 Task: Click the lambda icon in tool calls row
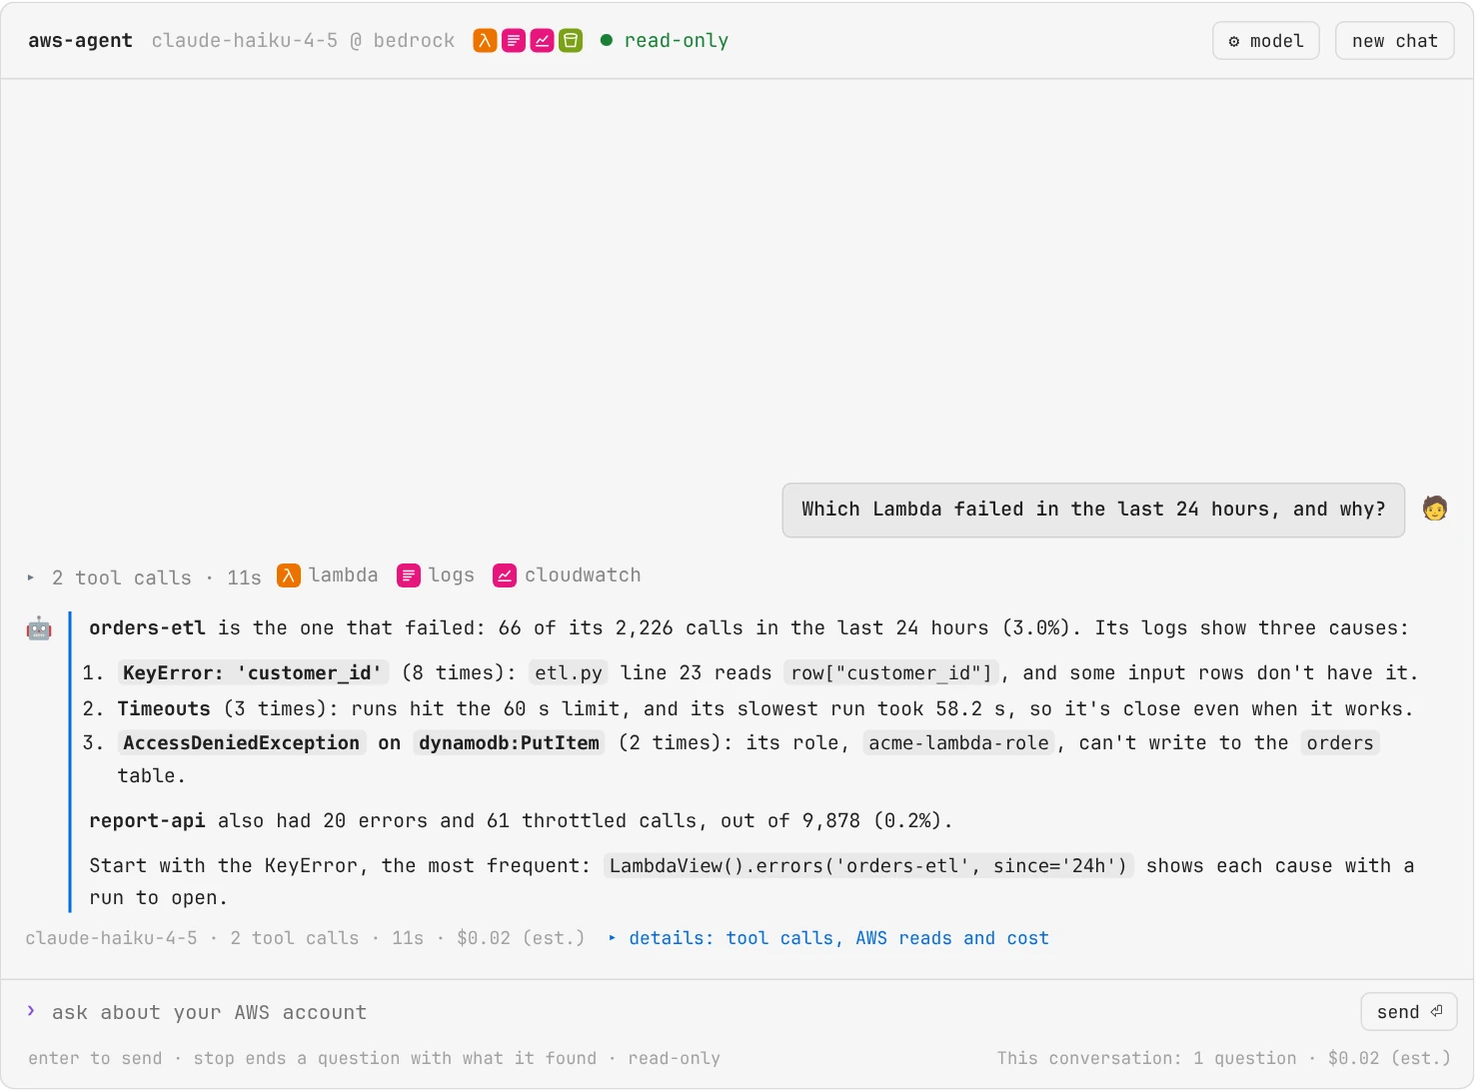coord(289,575)
